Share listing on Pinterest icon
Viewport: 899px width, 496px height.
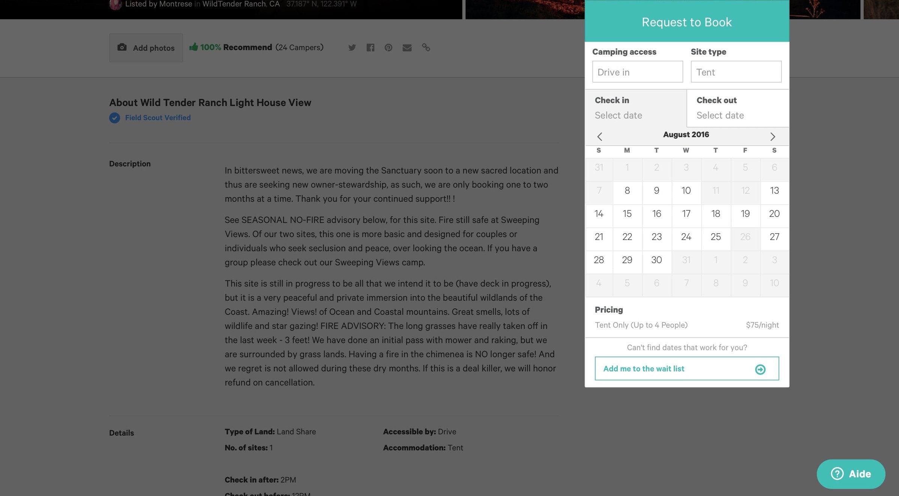[x=388, y=48]
